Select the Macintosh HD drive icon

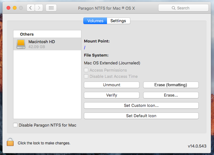[x=21, y=44]
